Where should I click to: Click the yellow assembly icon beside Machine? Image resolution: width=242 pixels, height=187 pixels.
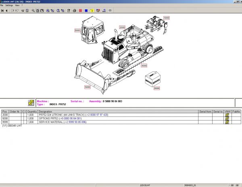point(31,103)
